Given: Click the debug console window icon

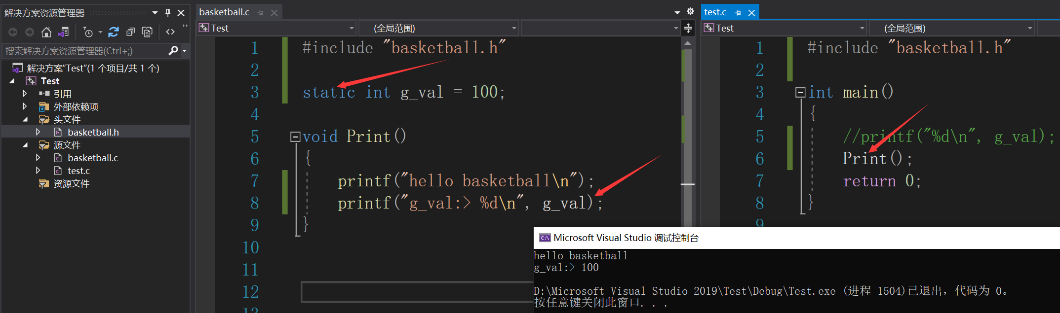Looking at the screenshot, I should coord(545,238).
